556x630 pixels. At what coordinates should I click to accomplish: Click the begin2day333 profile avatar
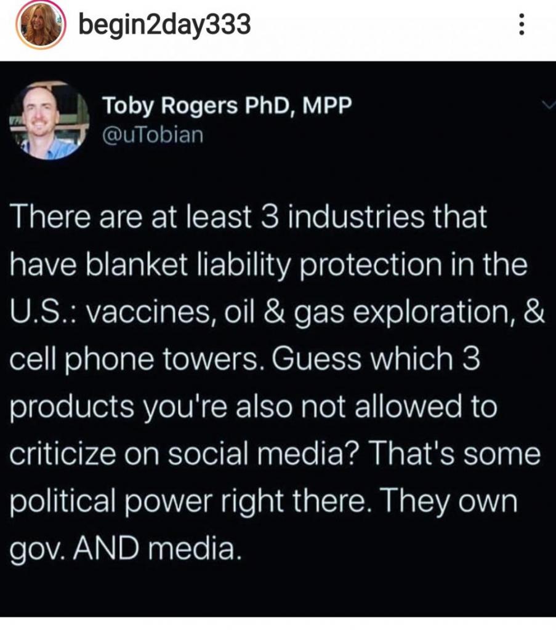(x=40, y=26)
